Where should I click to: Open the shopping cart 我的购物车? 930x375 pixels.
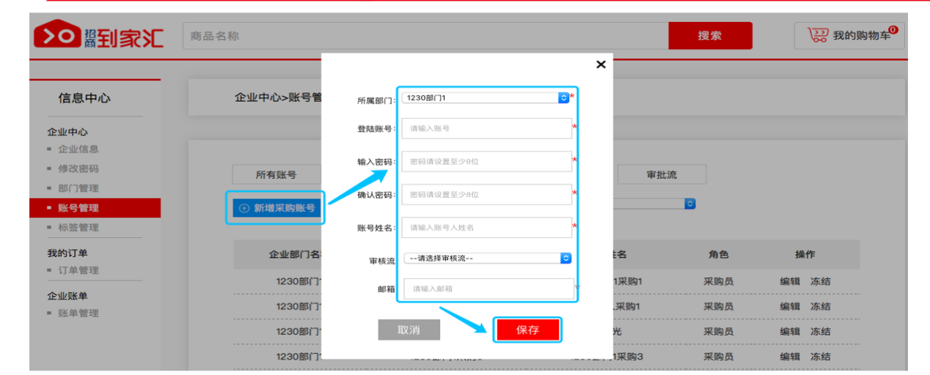849,35
